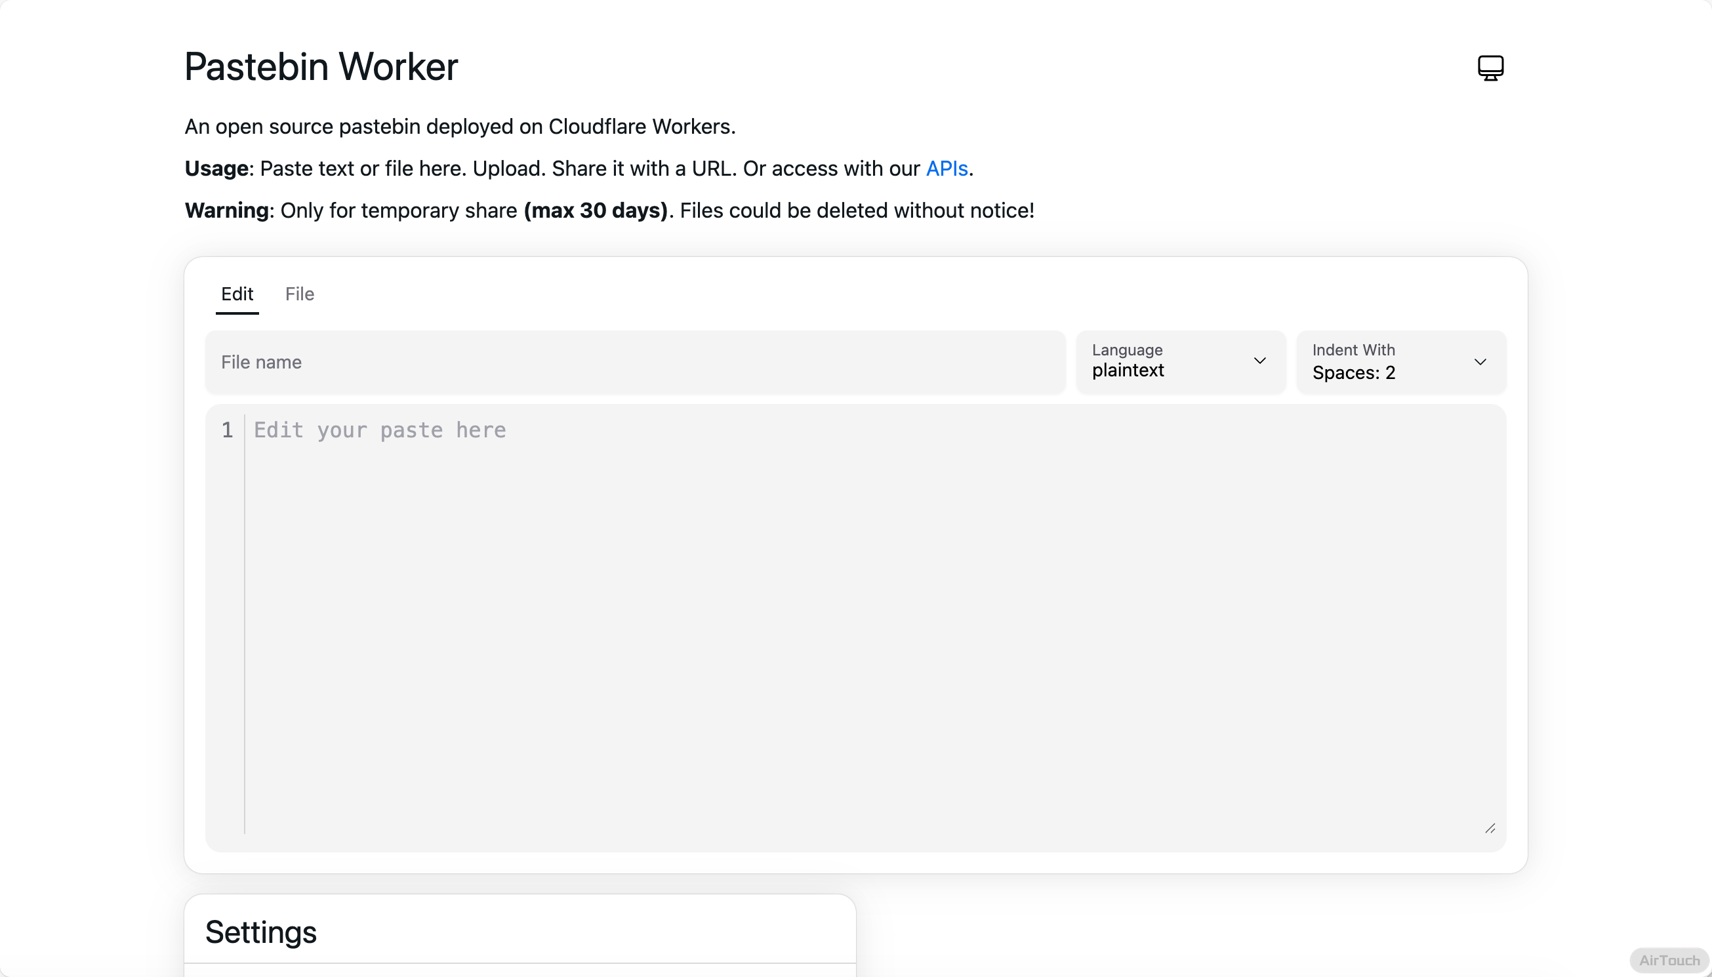The width and height of the screenshot is (1712, 977).
Task: Click the Settings section heading
Action: [x=260, y=932]
